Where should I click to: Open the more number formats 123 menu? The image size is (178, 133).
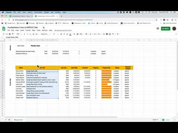[37, 34]
